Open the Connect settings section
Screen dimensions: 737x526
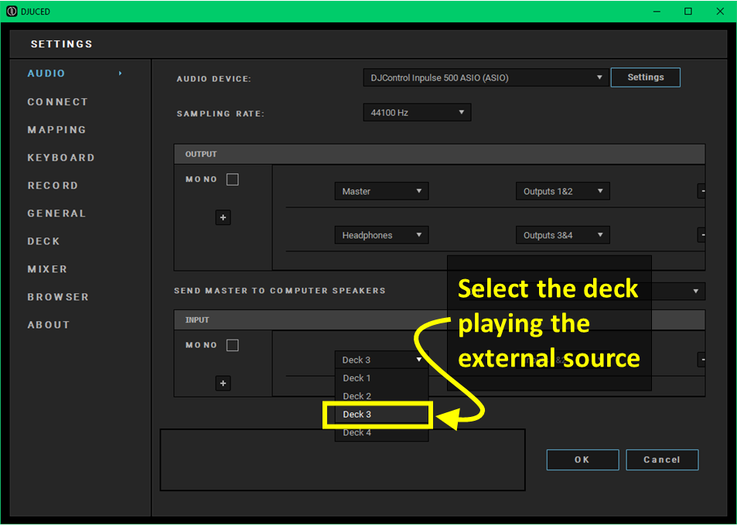point(57,102)
